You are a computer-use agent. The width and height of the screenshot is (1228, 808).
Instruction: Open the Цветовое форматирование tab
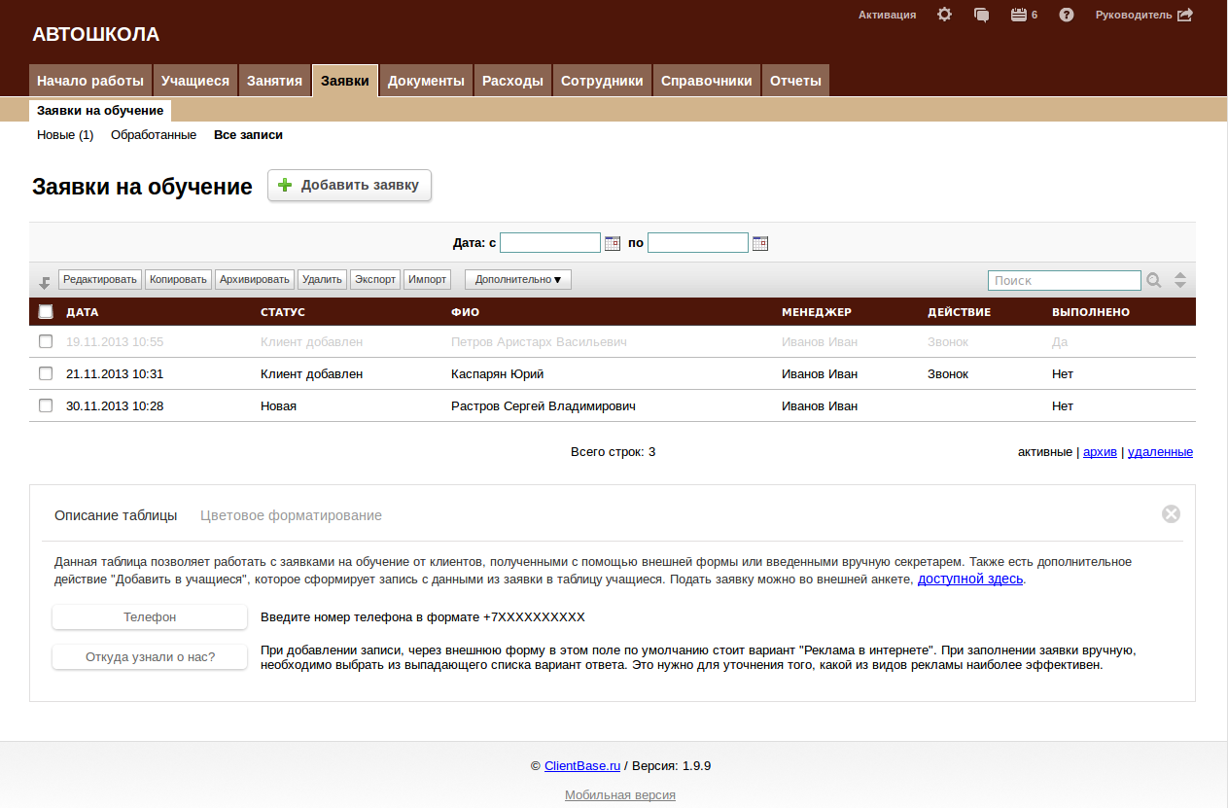click(291, 515)
